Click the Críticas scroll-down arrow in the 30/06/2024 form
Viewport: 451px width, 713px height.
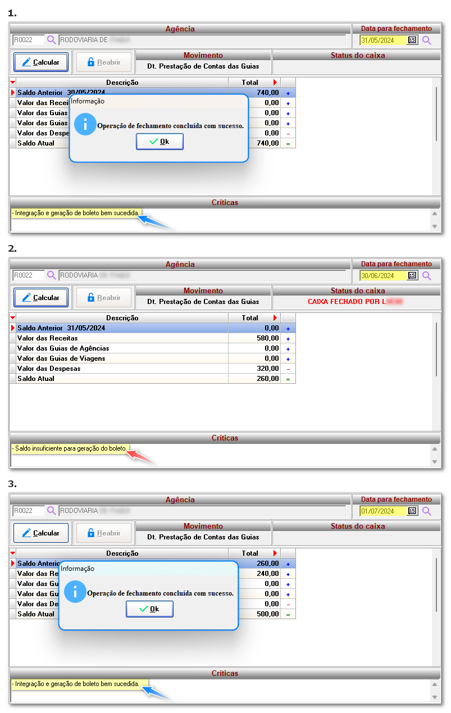[435, 461]
